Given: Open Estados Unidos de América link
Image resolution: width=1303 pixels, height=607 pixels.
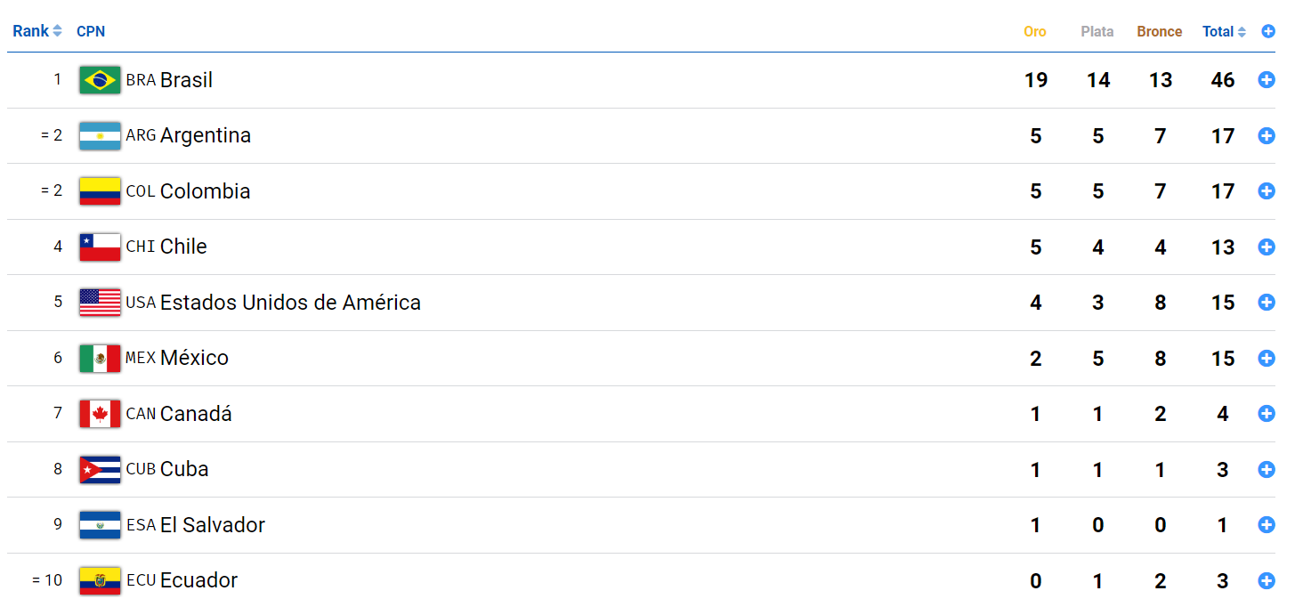Looking at the screenshot, I should tap(290, 303).
